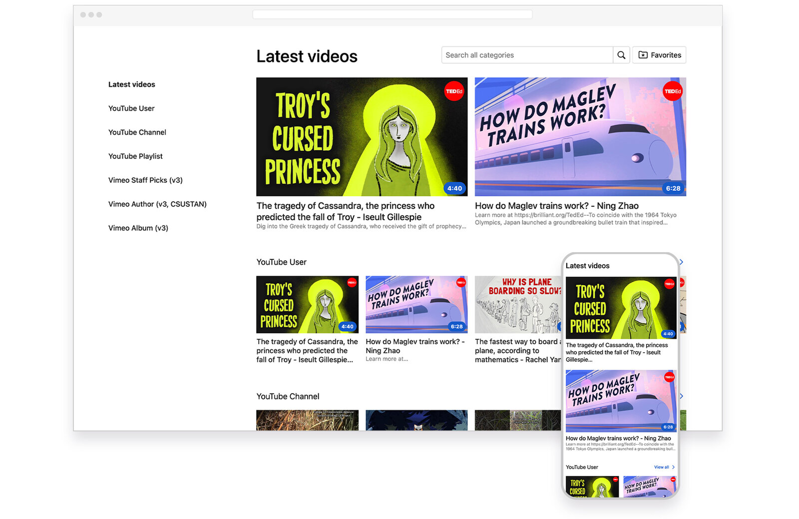Open Vimeo Staff Picks (v3) in sidebar
The height and width of the screenshot is (519, 799).
[145, 180]
